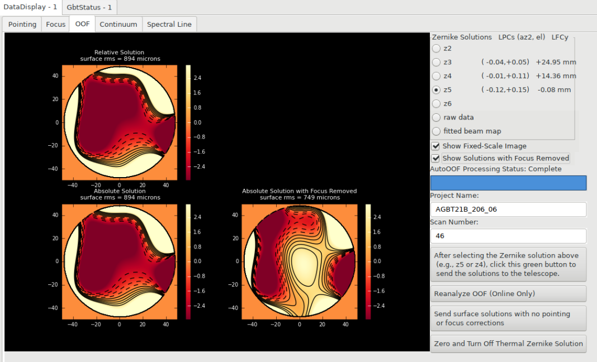
Task: Click the z4 LFCy value '+14.36 mm'
Action: [x=556, y=76]
